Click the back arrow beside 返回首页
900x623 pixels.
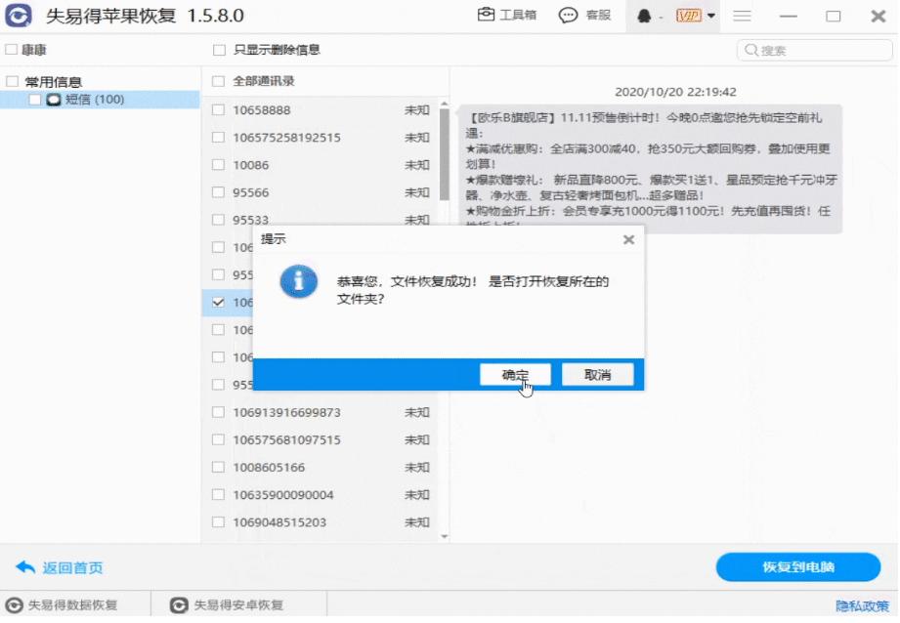point(25,567)
